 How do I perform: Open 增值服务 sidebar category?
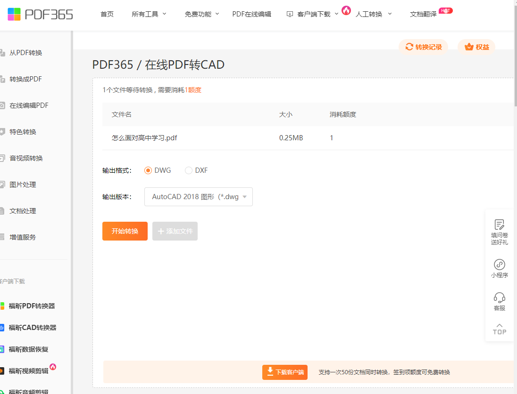(x=23, y=237)
